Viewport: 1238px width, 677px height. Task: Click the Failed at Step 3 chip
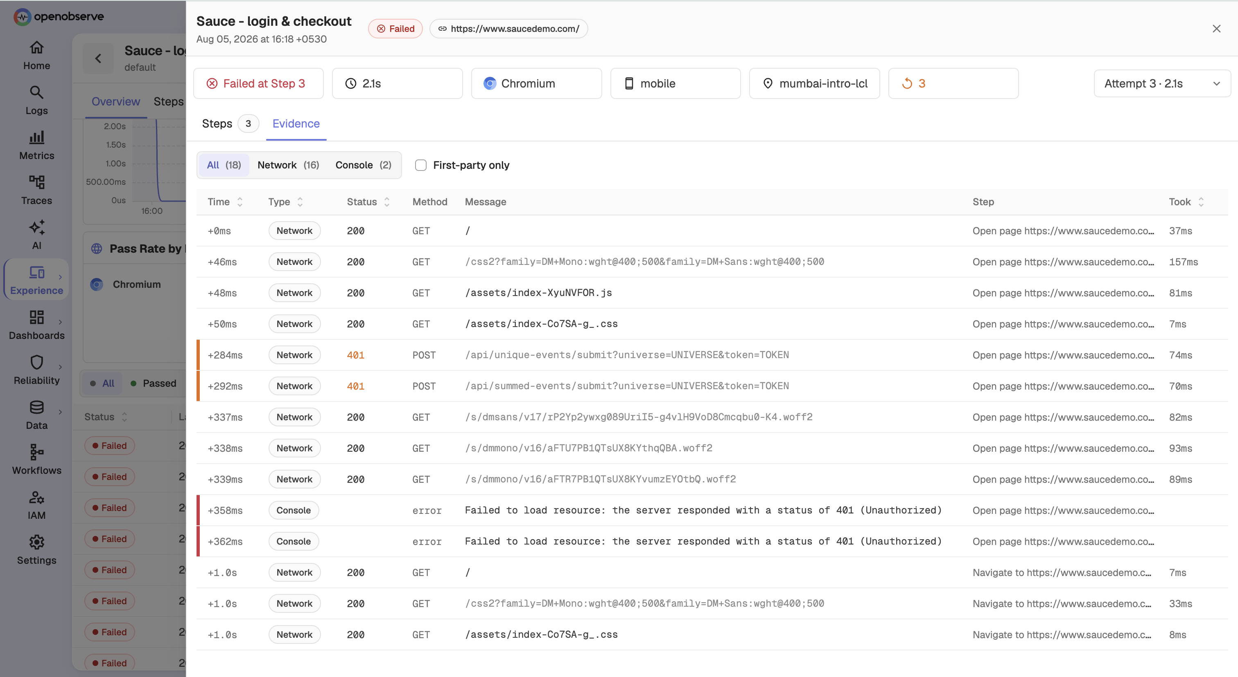pyautogui.click(x=258, y=83)
